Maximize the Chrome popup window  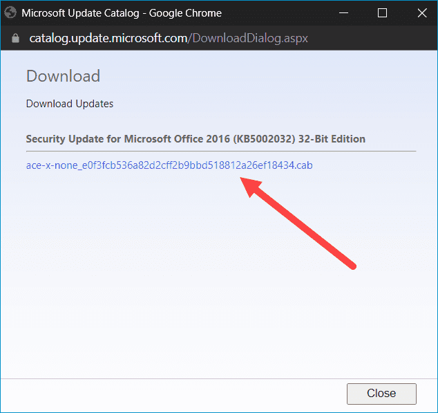click(382, 13)
